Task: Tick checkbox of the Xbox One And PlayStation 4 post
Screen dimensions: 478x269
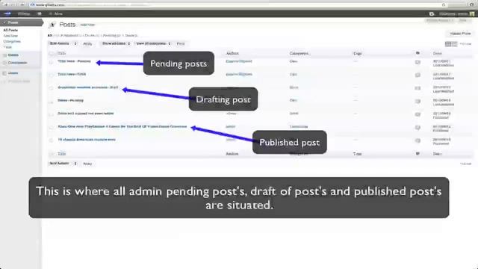Action: [52, 128]
